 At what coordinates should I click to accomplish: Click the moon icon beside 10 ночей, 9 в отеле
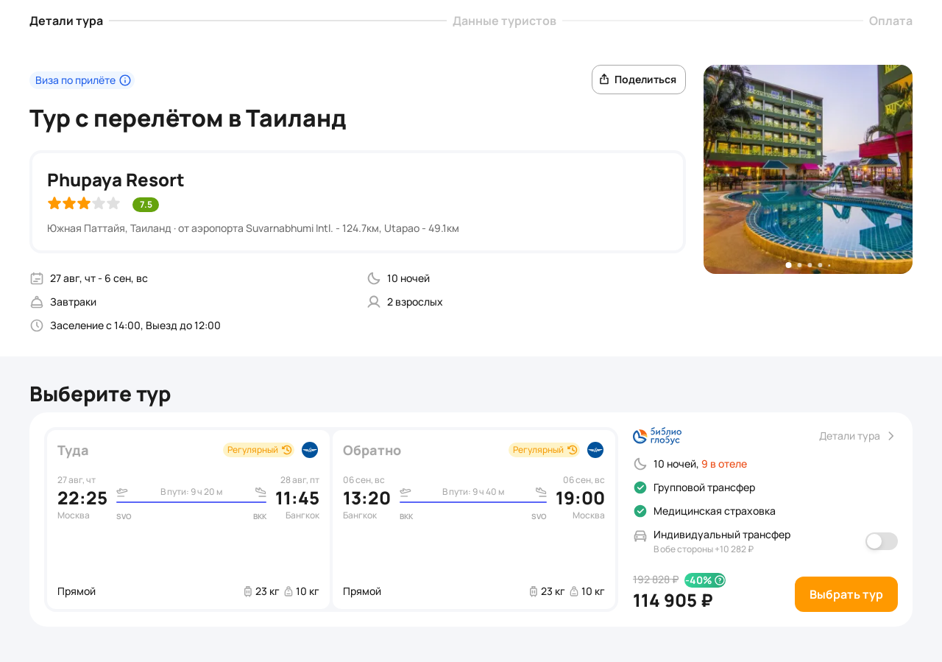(x=640, y=464)
